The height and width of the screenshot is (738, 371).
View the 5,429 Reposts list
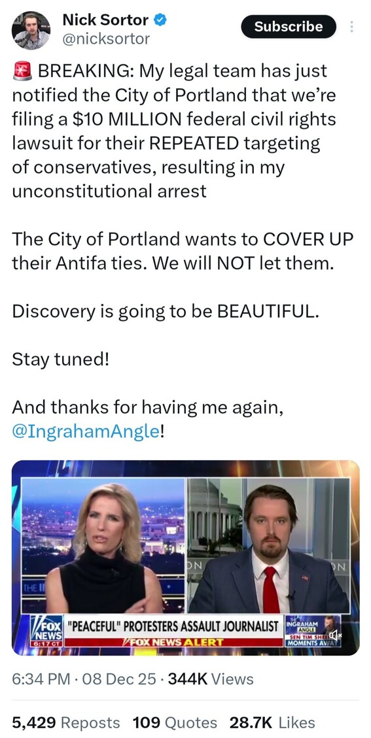click(66, 722)
